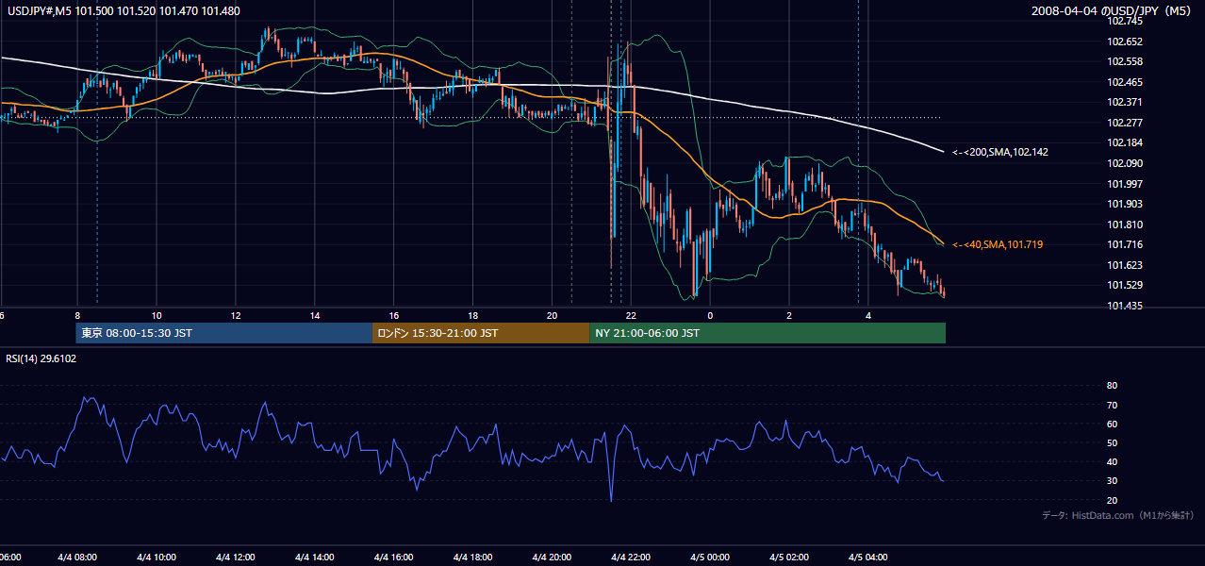Click the 4/5 00:00 time axis label

click(710, 558)
